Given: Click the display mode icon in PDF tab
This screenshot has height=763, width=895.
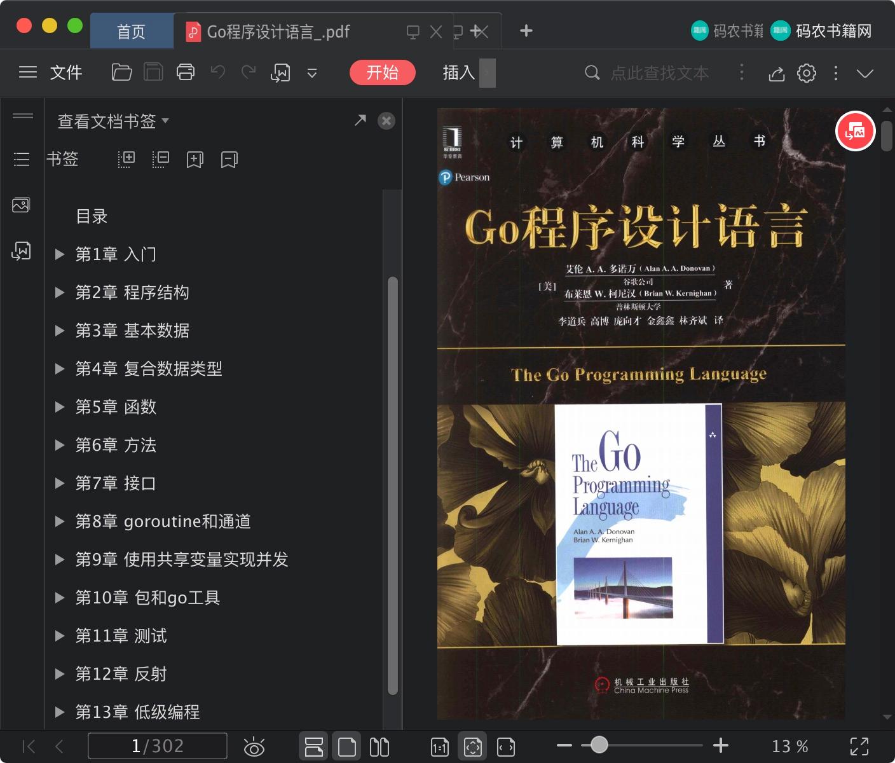Looking at the screenshot, I should [413, 32].
